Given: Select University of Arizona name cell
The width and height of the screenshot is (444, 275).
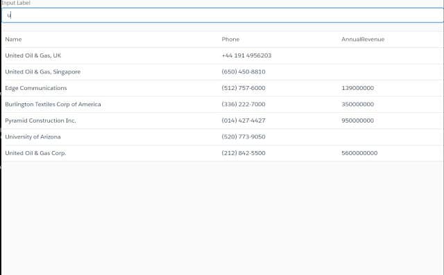Looking at the screenshot, I should tap(33, 136).
